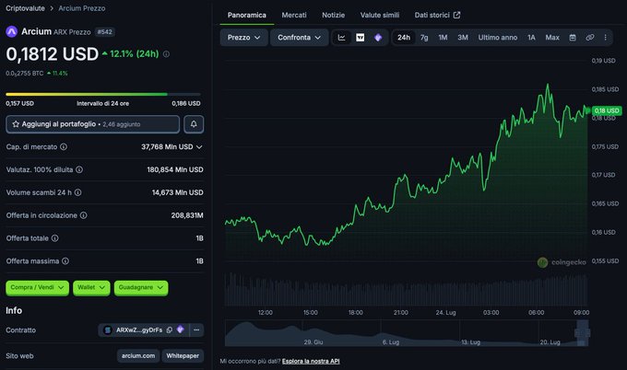
Task: Open info icon beside Offerta massima
Action: [x=65, y=261]
